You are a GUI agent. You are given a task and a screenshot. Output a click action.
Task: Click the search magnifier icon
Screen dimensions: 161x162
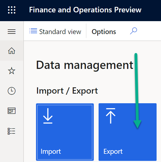pos(133,31)
